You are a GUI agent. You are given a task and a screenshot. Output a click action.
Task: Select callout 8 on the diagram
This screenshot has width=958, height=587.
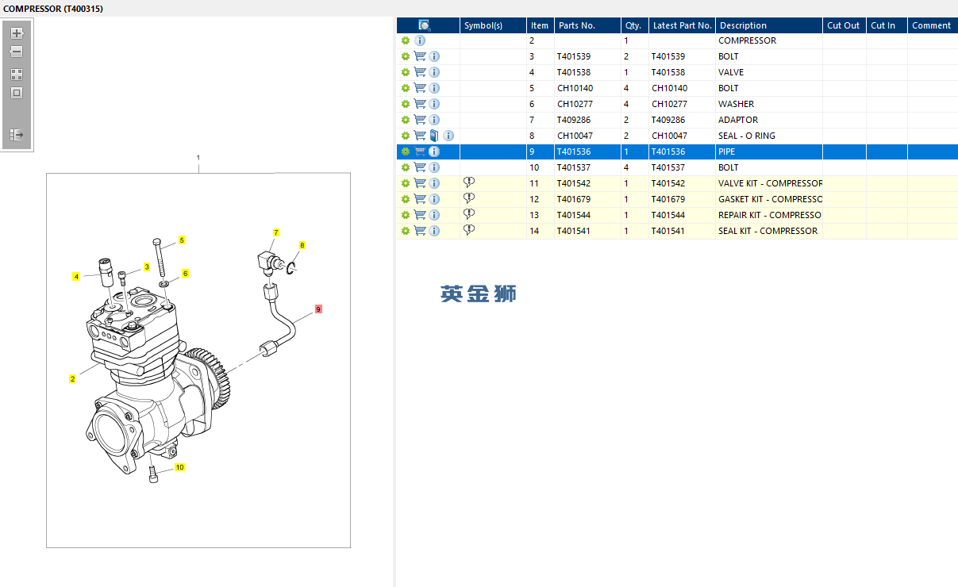click(302, 245)
